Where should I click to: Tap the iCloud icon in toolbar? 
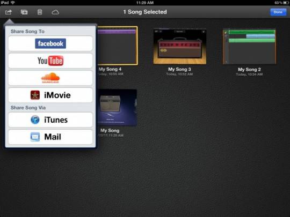pos(55,12)
